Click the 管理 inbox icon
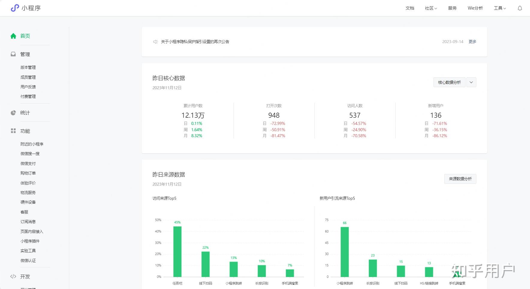The width and height of the screenshot is (530, 289). (13, 54)
